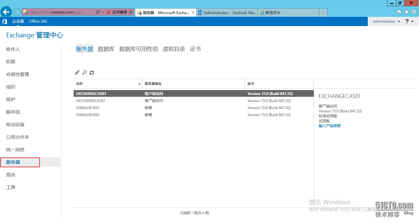Switch to the 数据库 tab

[x=106, y=49]
